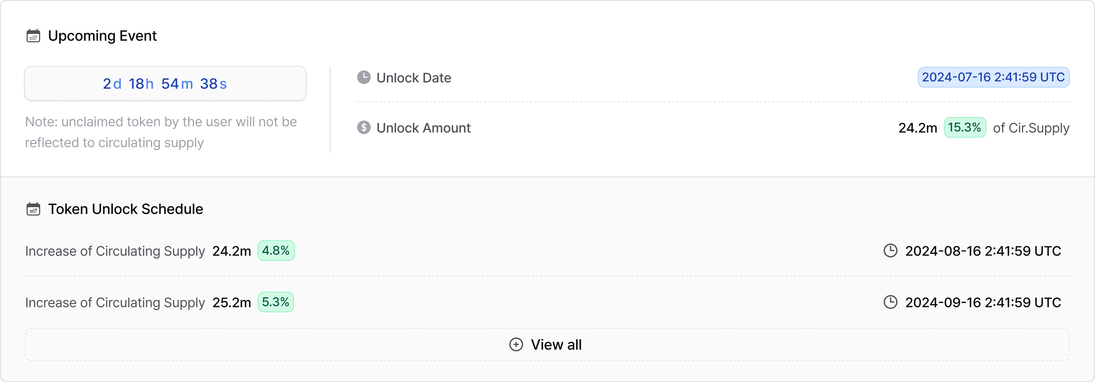Click the 25.2m circulating supply increase row

(x=547, y=302)
